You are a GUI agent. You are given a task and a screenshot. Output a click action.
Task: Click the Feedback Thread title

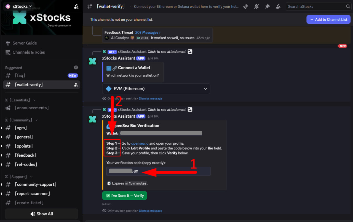coord(119,33)
